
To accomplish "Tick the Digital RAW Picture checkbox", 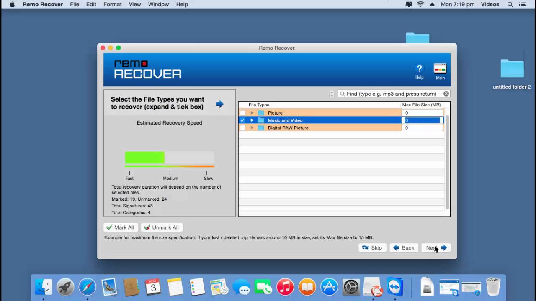I will click(x=242, y=128).
